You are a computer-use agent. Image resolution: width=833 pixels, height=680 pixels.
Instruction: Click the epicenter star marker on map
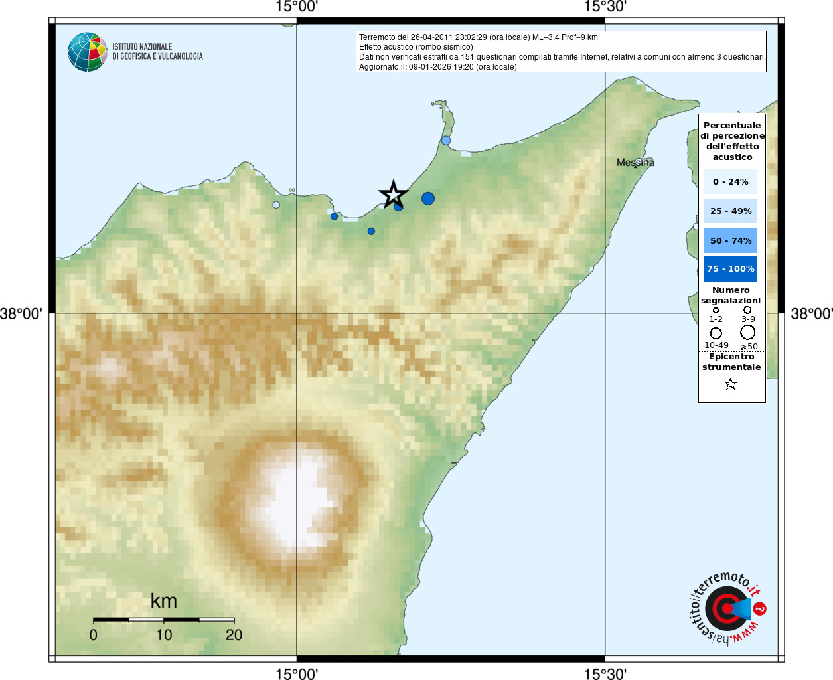(393, 195)
